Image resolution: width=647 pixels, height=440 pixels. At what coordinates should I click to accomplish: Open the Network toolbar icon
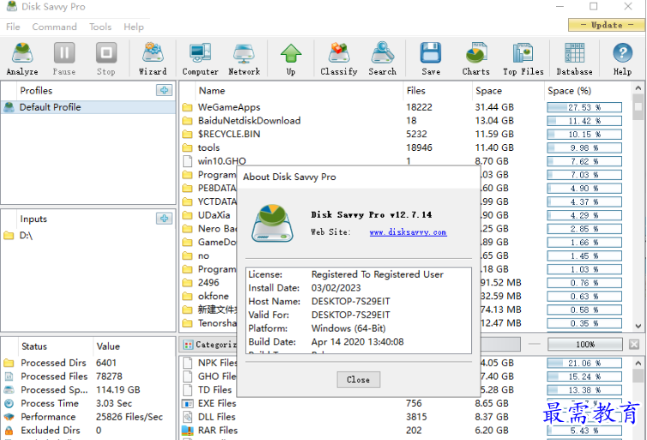coord(244,58)
